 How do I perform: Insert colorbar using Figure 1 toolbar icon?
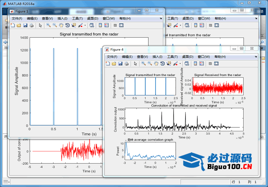(x=100, y=25)
